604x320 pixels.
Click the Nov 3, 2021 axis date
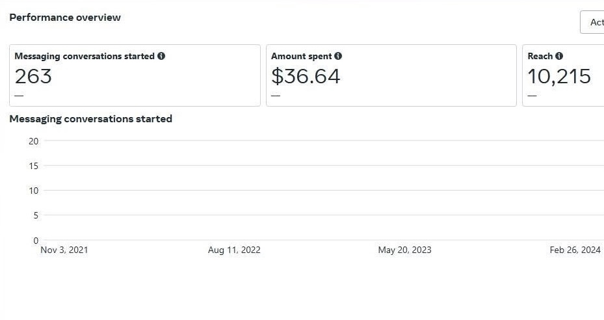coord(64,250)
